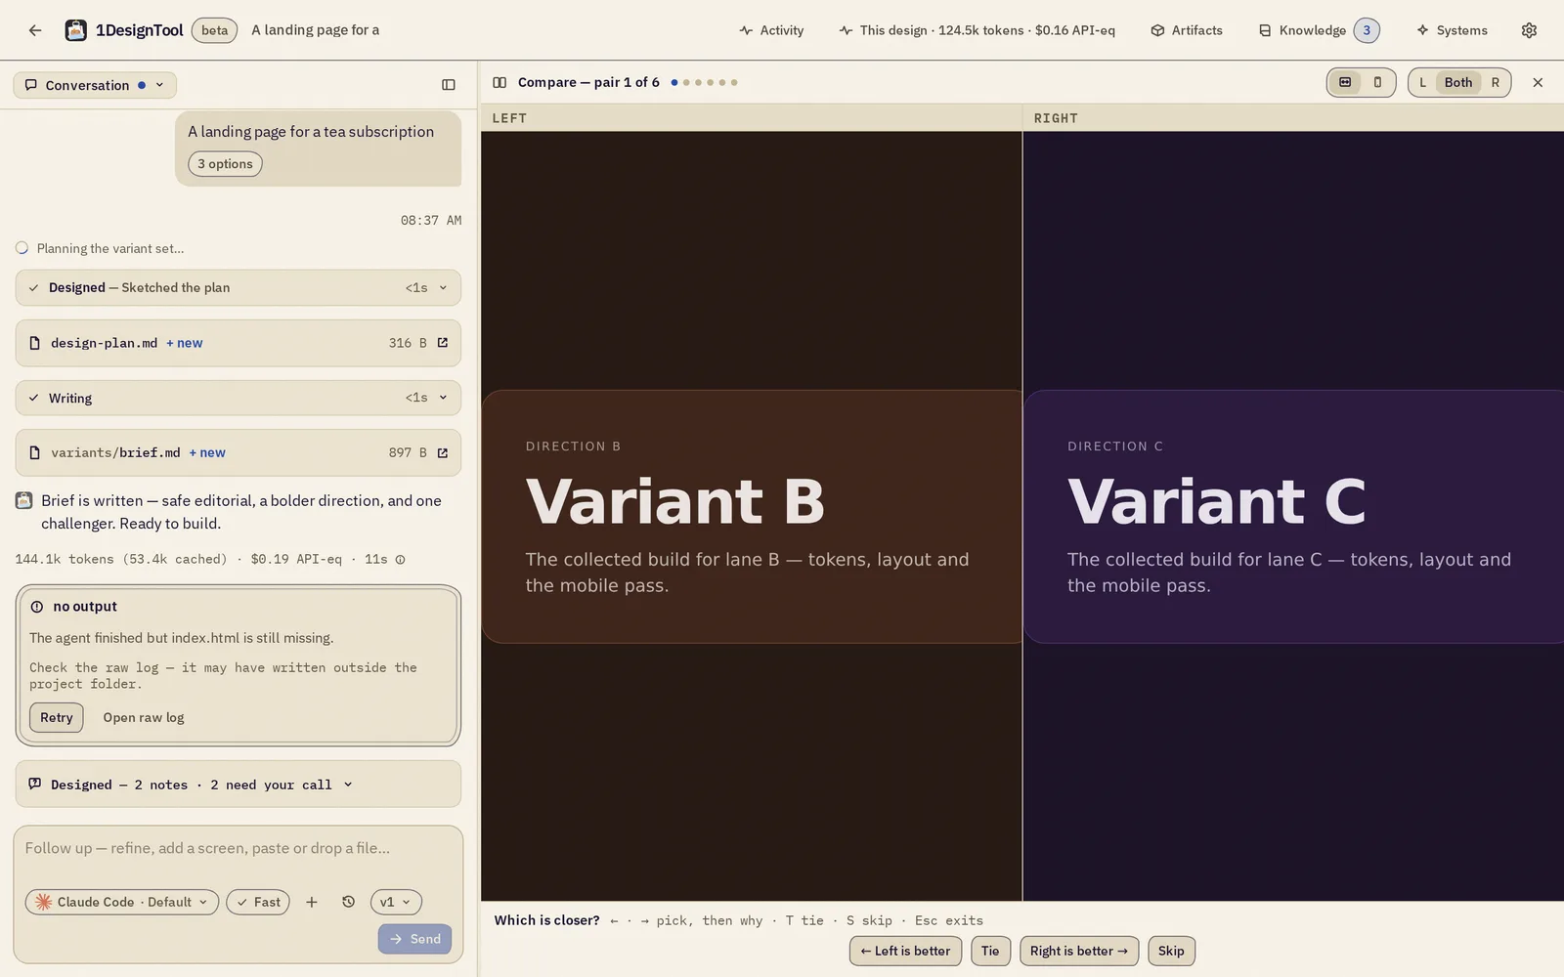
Task: Toggle the Fast mode chip
Action: pos(258,903)
